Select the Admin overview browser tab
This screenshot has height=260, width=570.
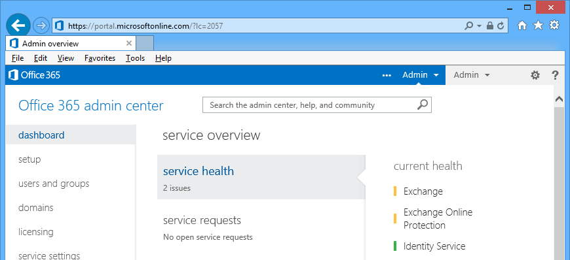pyautogui.click(x=71, y=44)
